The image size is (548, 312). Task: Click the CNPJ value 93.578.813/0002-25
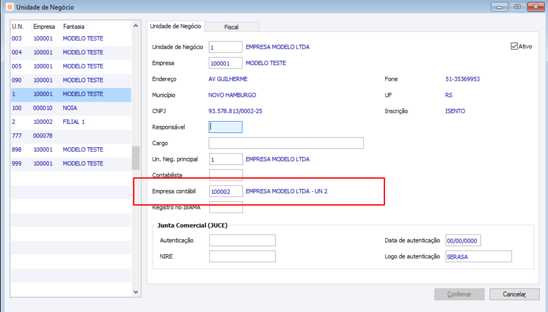(235, 111)
